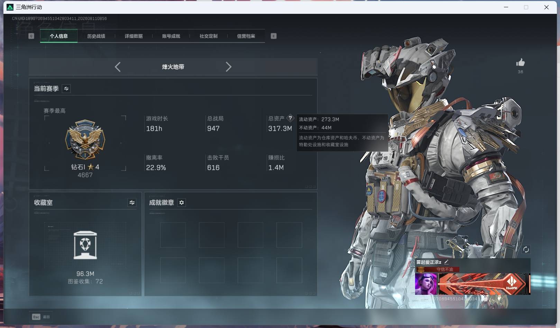Click the Esc 返回 back button
The image size is (560, 328).
pos(41,317)
